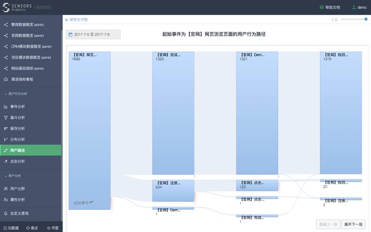
Task: Select the 【官网】点击... 1 node
Action: (257, 197)
